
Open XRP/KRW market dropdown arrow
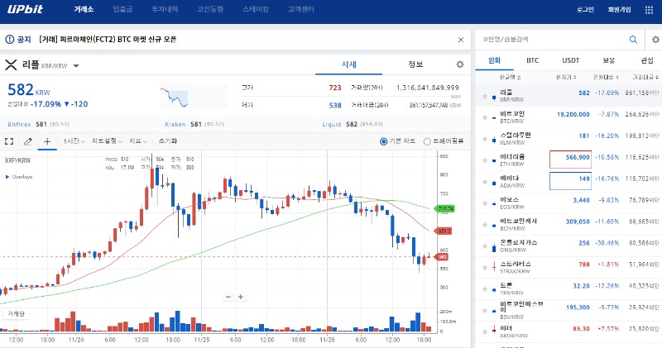tap(76, 66)
